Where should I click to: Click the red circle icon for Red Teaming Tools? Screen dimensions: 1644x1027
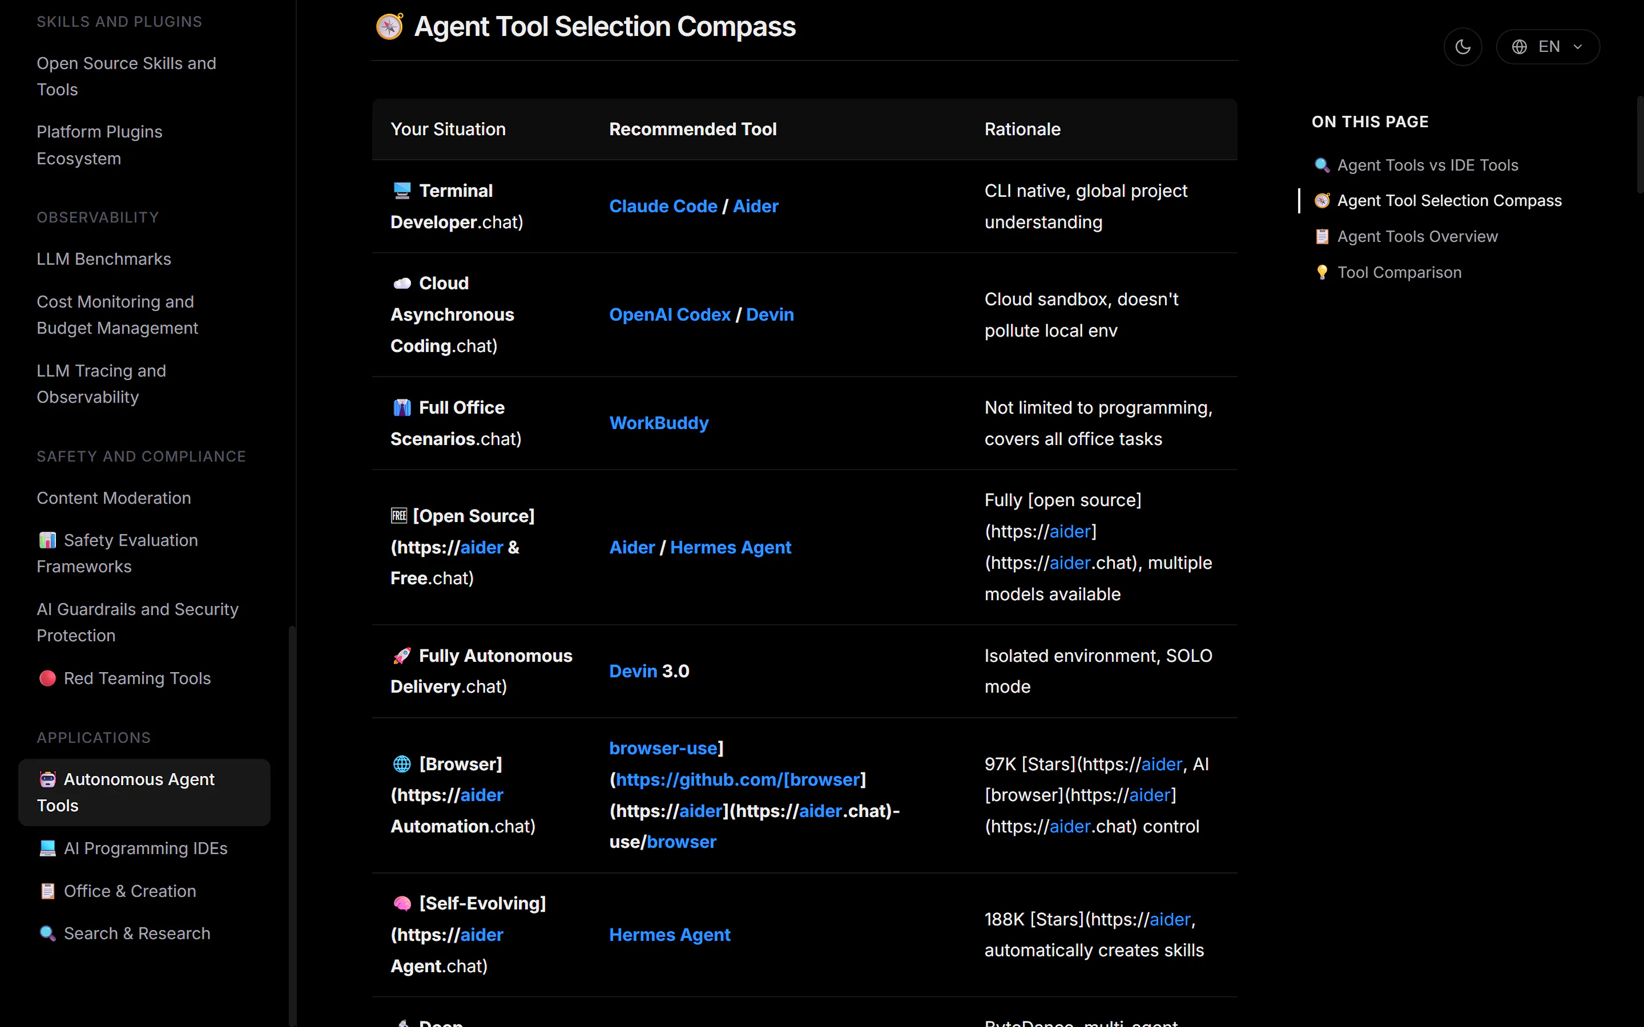(x=47, y=678)
